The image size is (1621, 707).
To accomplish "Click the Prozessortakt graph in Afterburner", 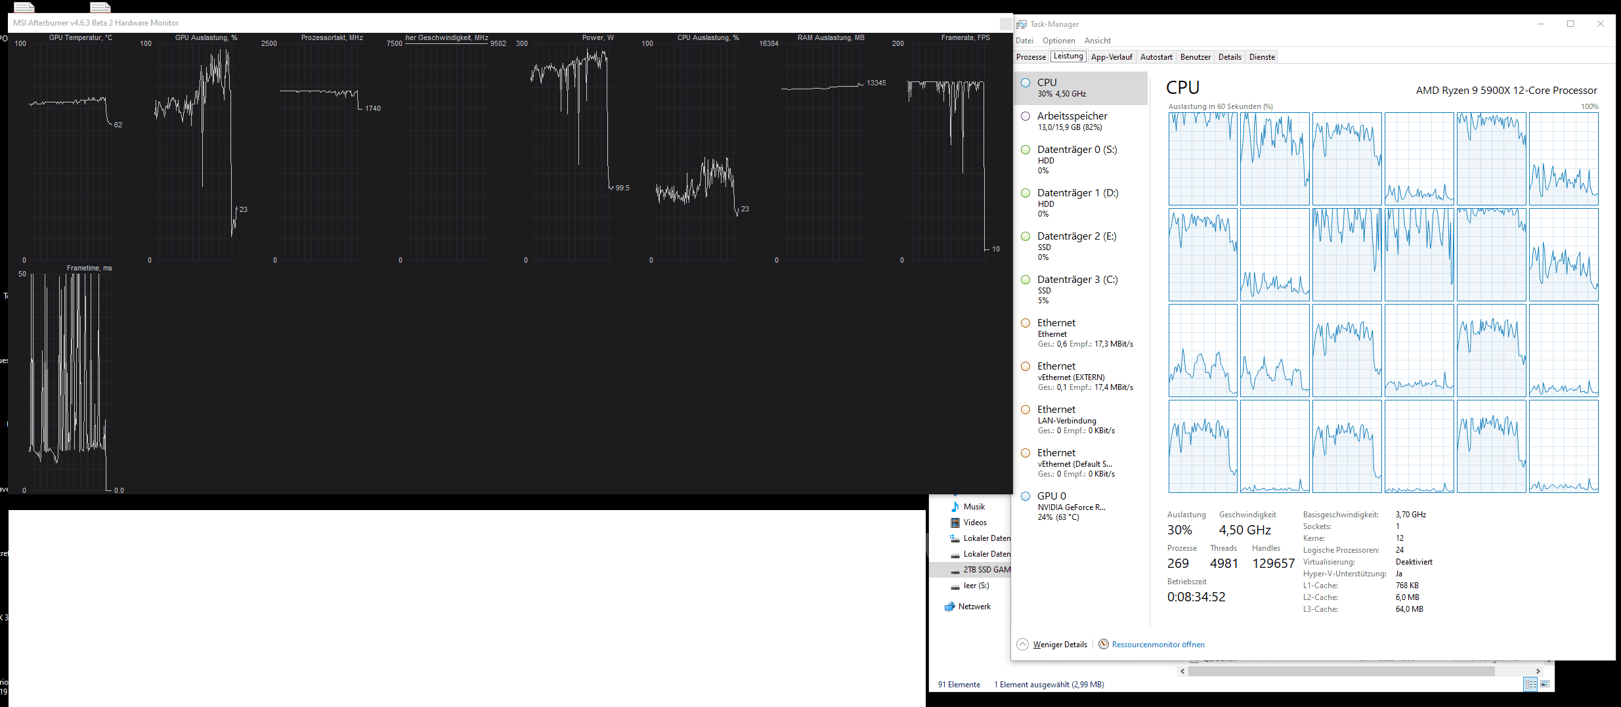I will pos(320,151).
